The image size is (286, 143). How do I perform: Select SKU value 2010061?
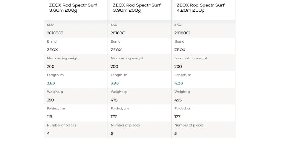tap(118, 33)
